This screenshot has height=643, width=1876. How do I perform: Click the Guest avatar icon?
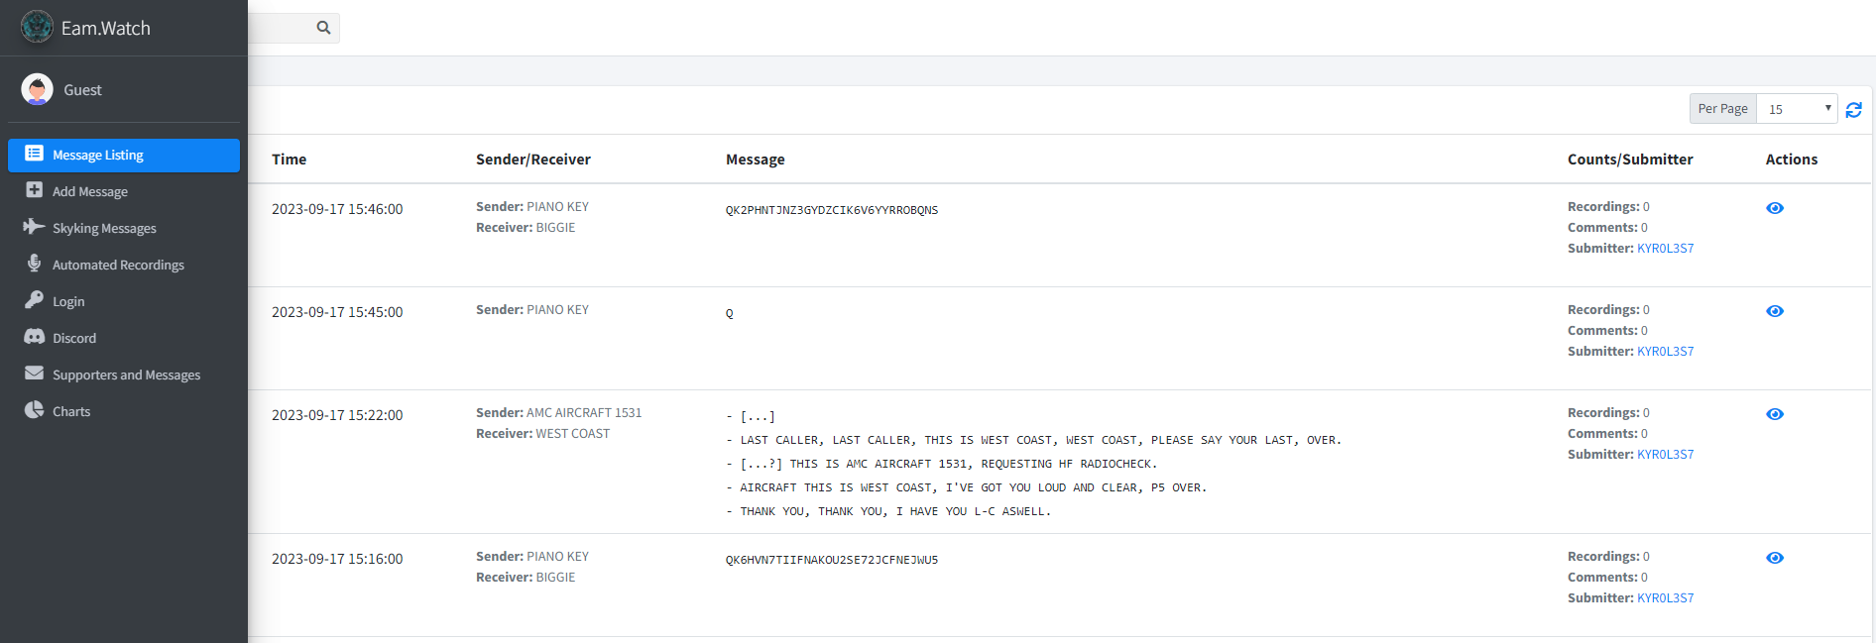pos(37,89)
